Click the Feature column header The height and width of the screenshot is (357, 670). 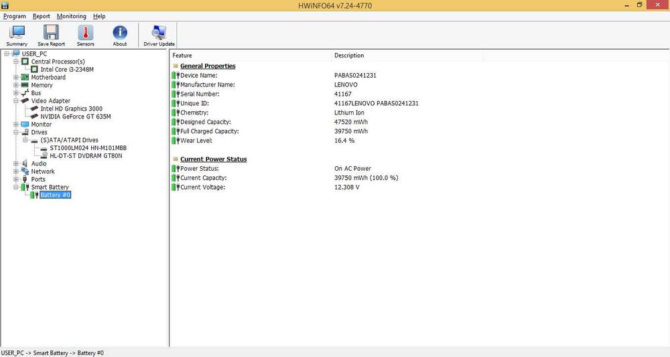251,56
